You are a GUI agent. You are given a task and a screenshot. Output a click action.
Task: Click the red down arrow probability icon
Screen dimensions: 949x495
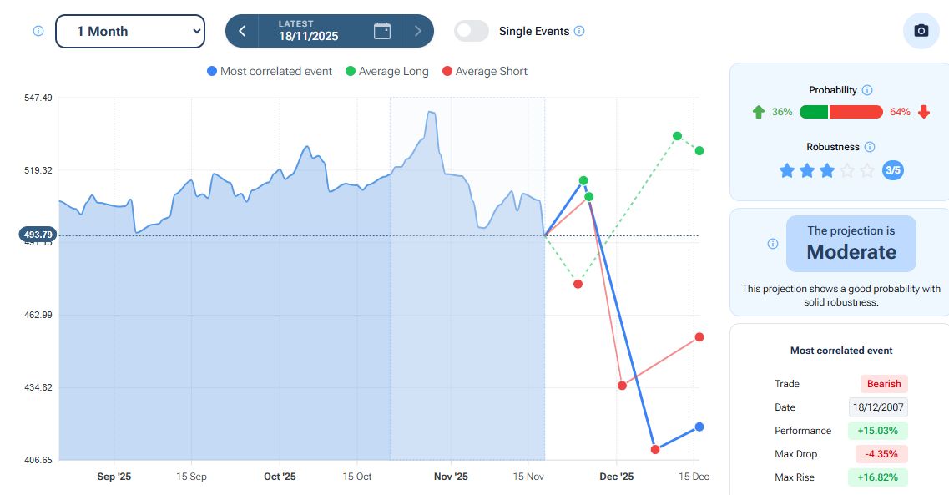coord(923,112)
